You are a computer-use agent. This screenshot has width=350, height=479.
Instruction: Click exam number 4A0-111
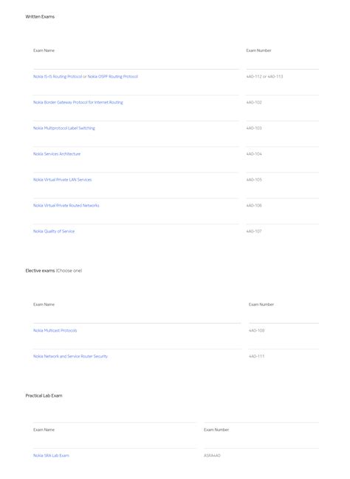tap(256, 356)
